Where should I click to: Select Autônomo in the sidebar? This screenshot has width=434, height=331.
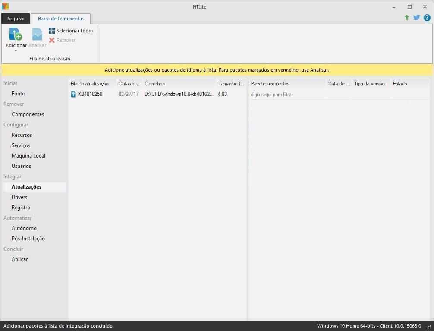pos(24,228)
